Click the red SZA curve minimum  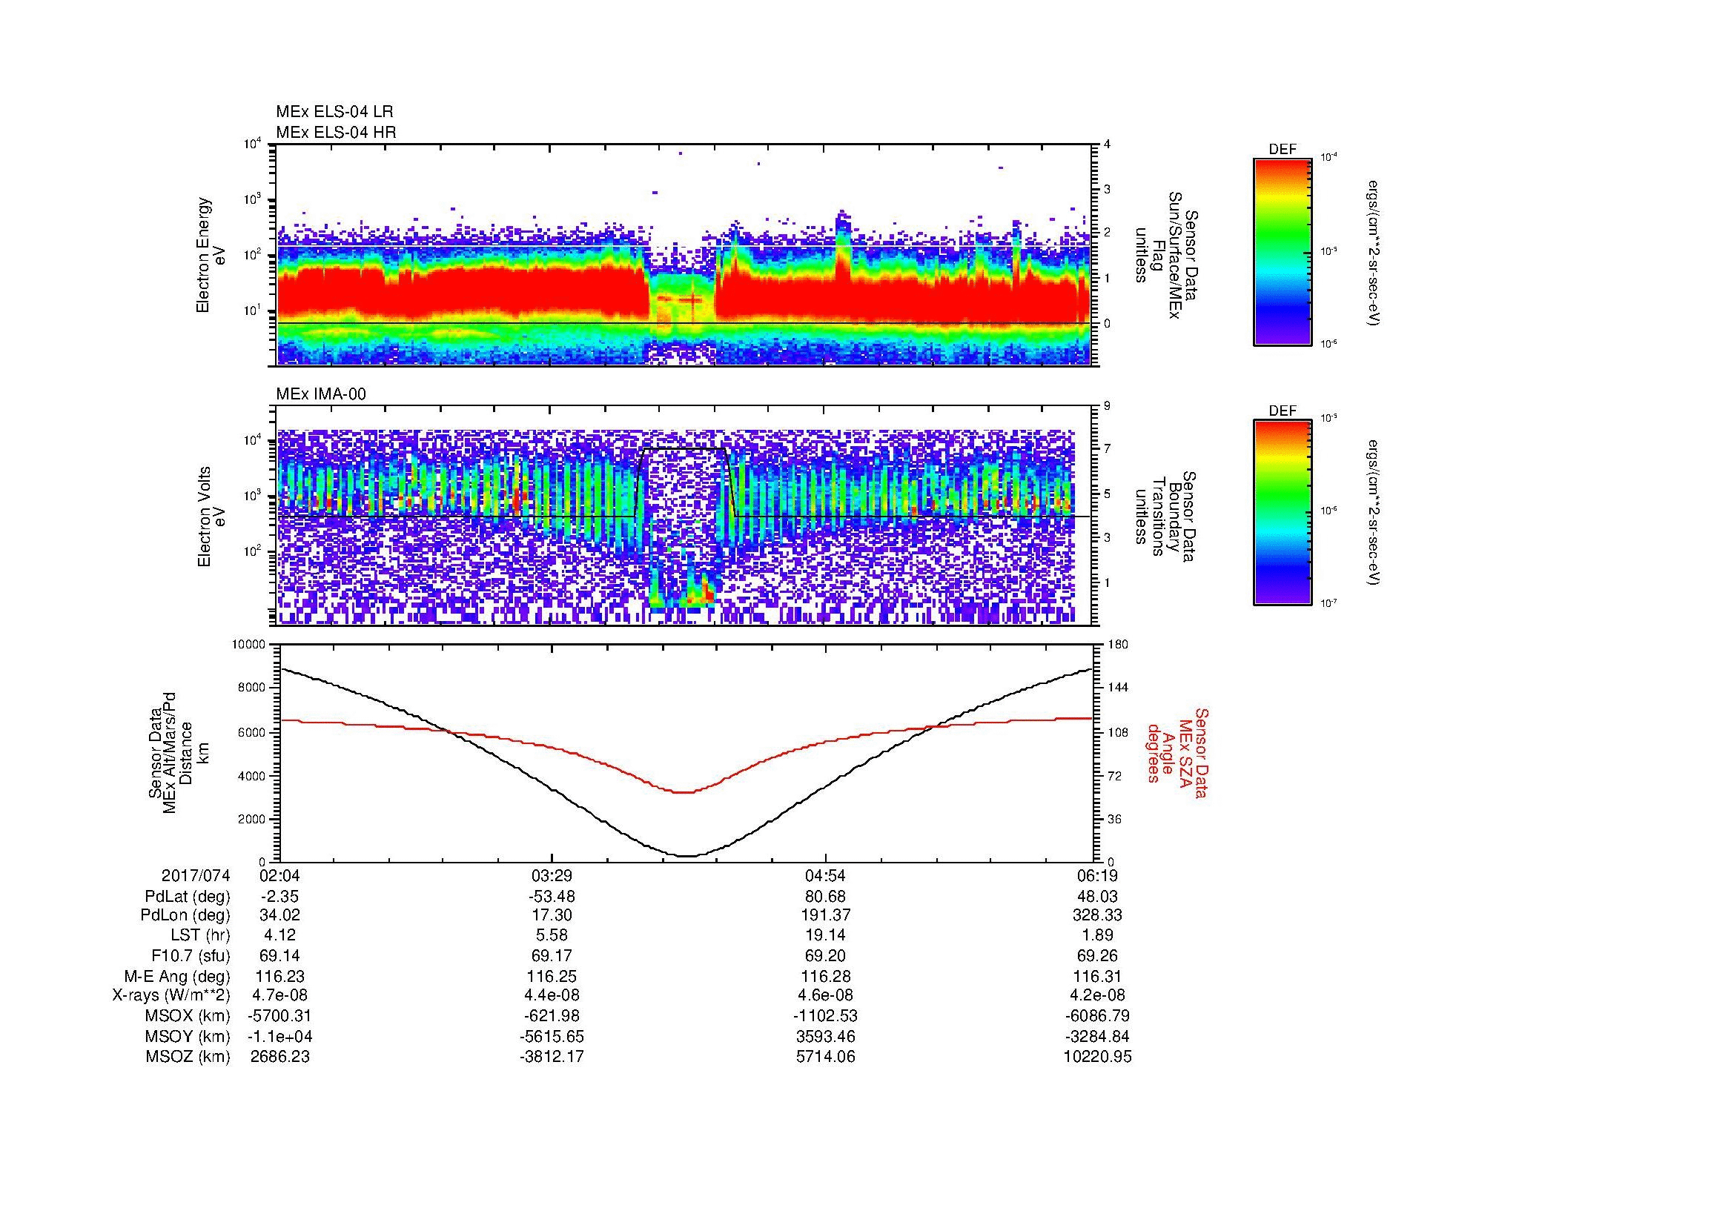pyautogui.click(x=684, y=791)
